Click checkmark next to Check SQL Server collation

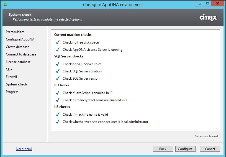click(58, 71)
